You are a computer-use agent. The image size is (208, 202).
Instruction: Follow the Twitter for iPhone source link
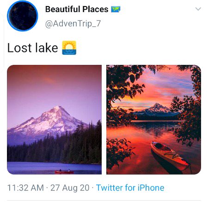(130, 188)
